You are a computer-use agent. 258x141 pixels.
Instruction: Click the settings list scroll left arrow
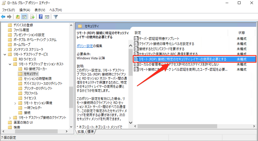coord(135,126)
